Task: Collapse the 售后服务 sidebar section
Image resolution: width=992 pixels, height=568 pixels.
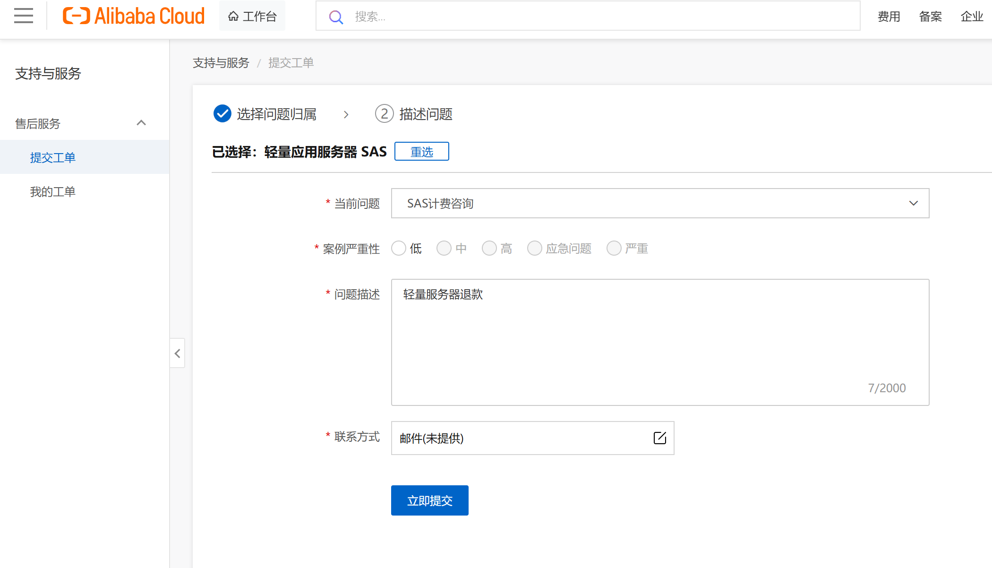Action: [x=141, y=123]
